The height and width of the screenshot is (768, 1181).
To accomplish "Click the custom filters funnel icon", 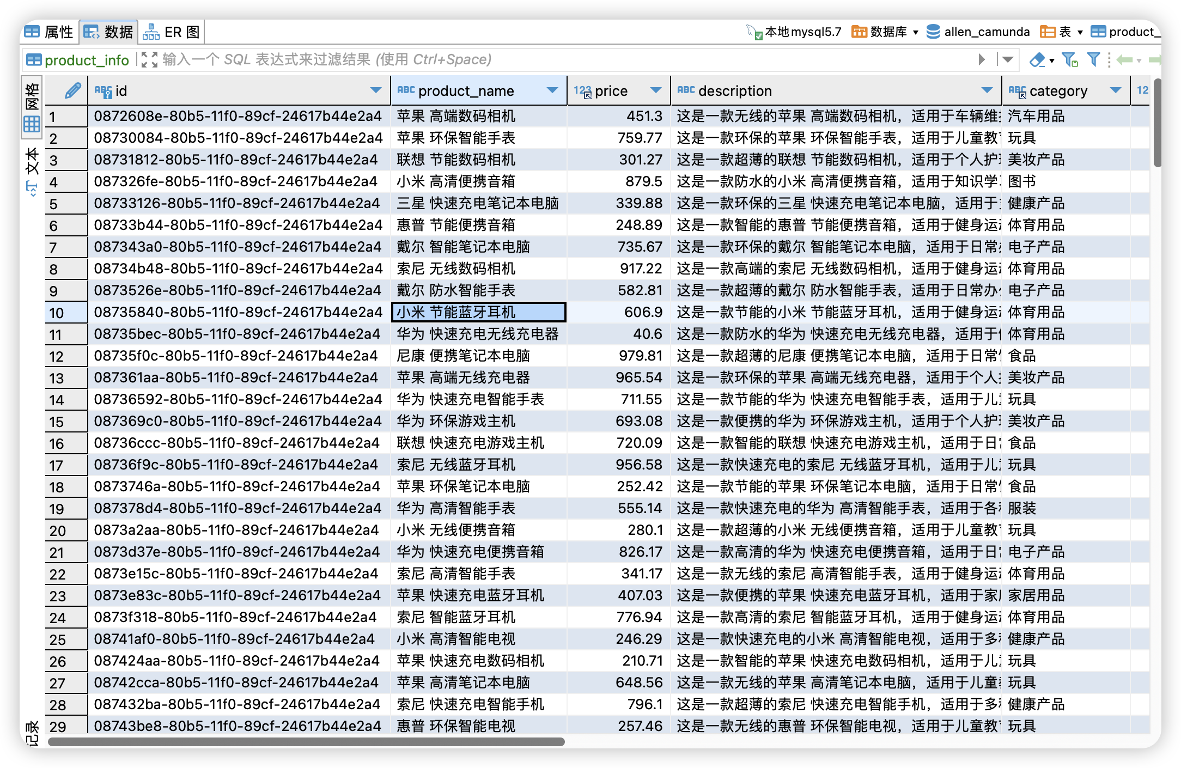I will 1093,59.
